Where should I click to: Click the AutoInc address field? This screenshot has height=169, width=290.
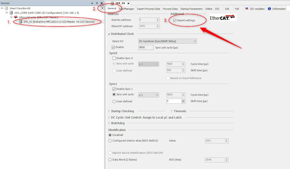[149, 20]
